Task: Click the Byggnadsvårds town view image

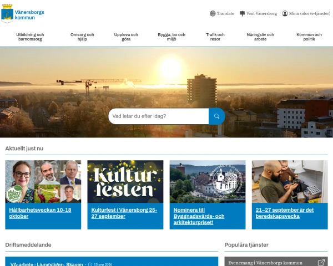Action: click(x=208, y=182)
